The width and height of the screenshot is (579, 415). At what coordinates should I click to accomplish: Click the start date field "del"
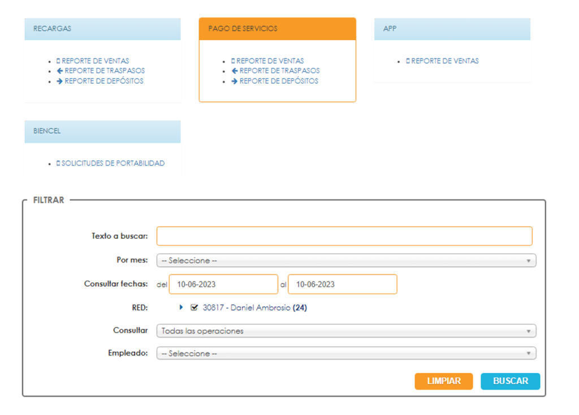(223, 285)
